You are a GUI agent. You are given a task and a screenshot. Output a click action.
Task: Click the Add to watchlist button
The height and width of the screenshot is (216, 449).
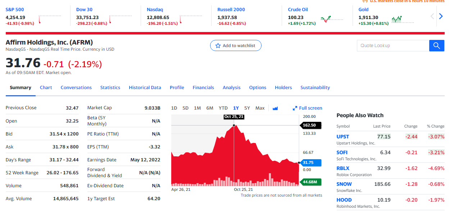tap(236, 46)
